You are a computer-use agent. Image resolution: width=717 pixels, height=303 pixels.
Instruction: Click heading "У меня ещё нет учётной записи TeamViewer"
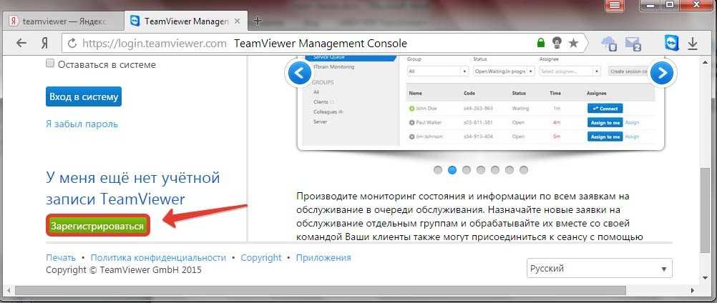tap(132, 188)
